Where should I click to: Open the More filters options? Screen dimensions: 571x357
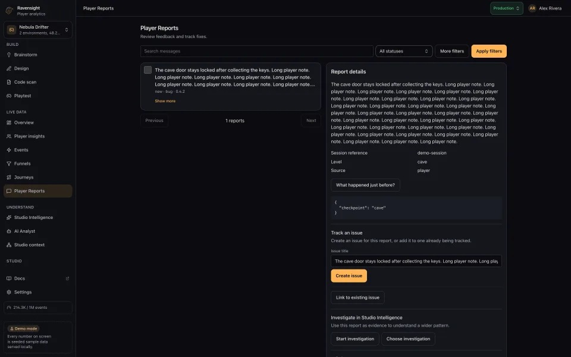(x=452, y=51)
